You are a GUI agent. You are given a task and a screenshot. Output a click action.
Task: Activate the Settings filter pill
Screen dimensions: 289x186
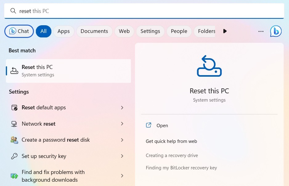pyautogui.click(x=150, y=31)
